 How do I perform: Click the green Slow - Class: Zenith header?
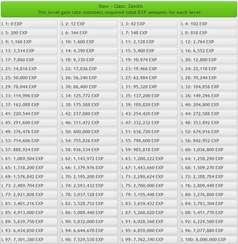pos(119,10)
